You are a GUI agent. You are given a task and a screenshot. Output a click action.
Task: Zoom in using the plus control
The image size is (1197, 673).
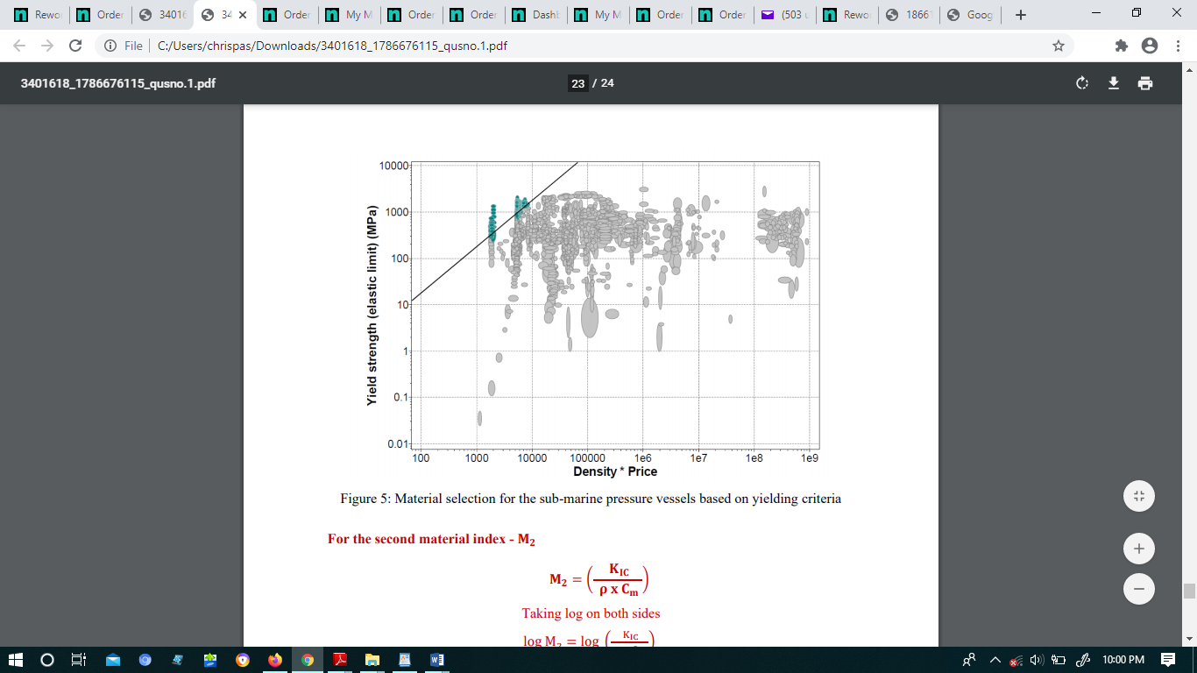1138,548
